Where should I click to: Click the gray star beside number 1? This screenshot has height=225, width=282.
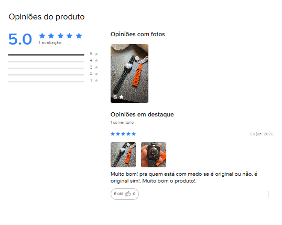[96, 80]
